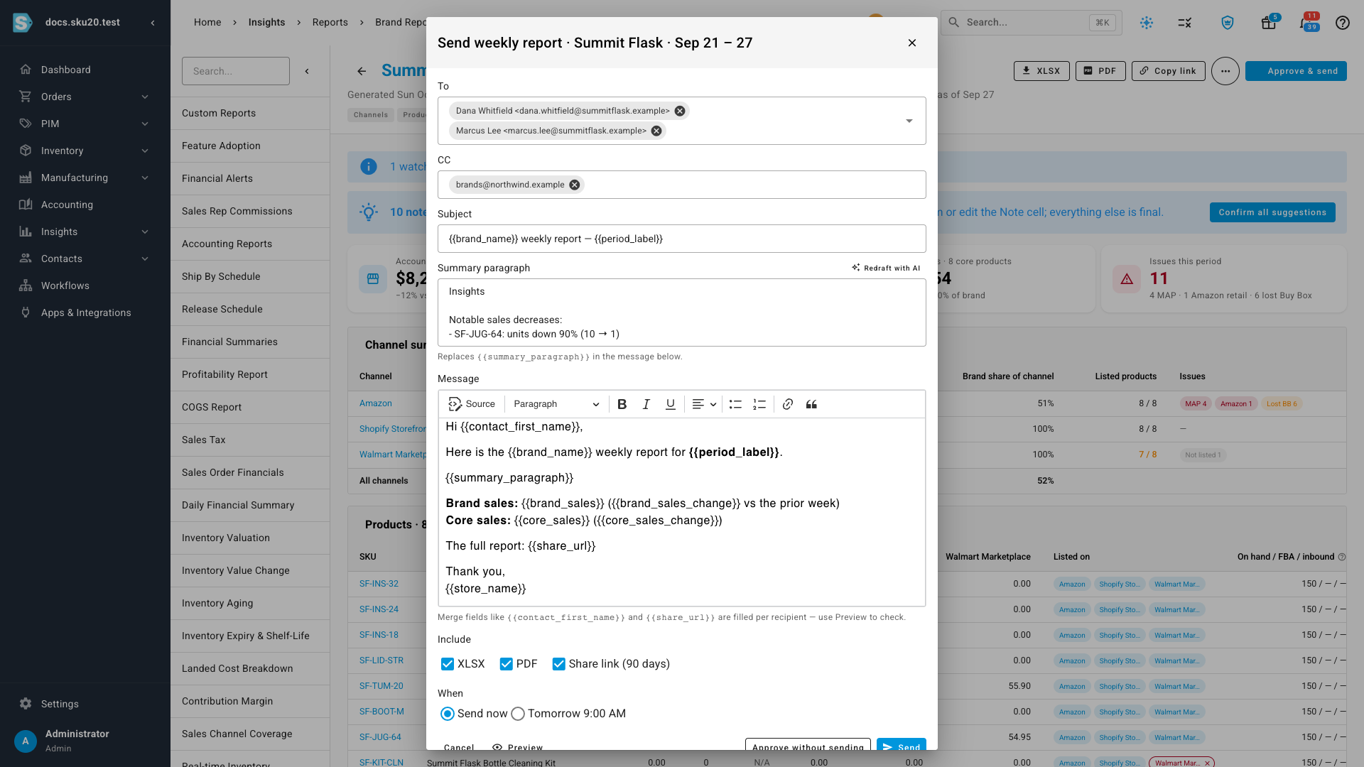This screenshot has width=1364, height=767.
Task: Expand Insights menu in sidebar
Action: pos(85,232)
